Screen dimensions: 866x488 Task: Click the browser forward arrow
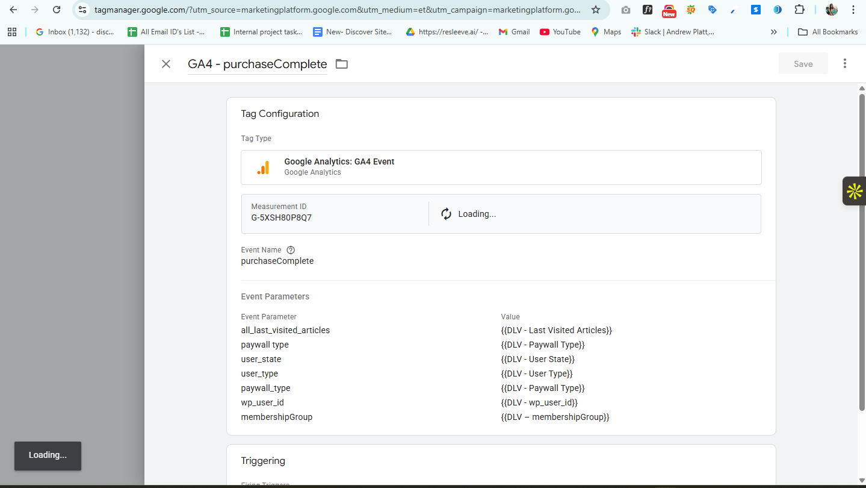point(35,10)
